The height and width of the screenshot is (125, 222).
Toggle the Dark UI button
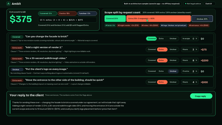209,4
